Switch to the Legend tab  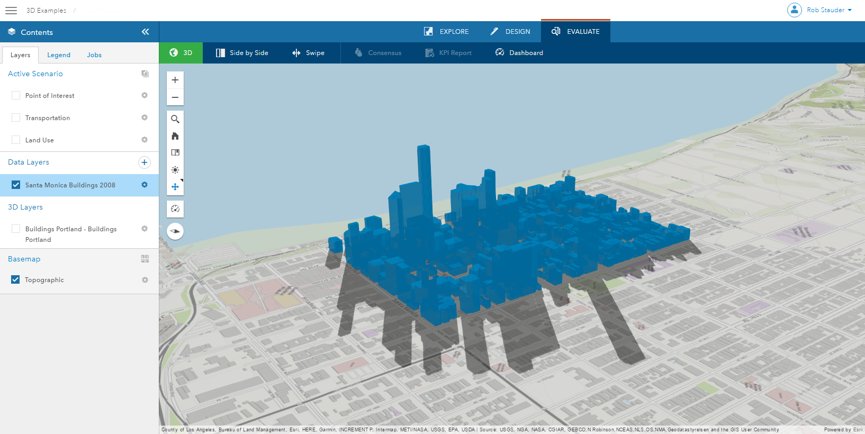(x=59, y=55)
